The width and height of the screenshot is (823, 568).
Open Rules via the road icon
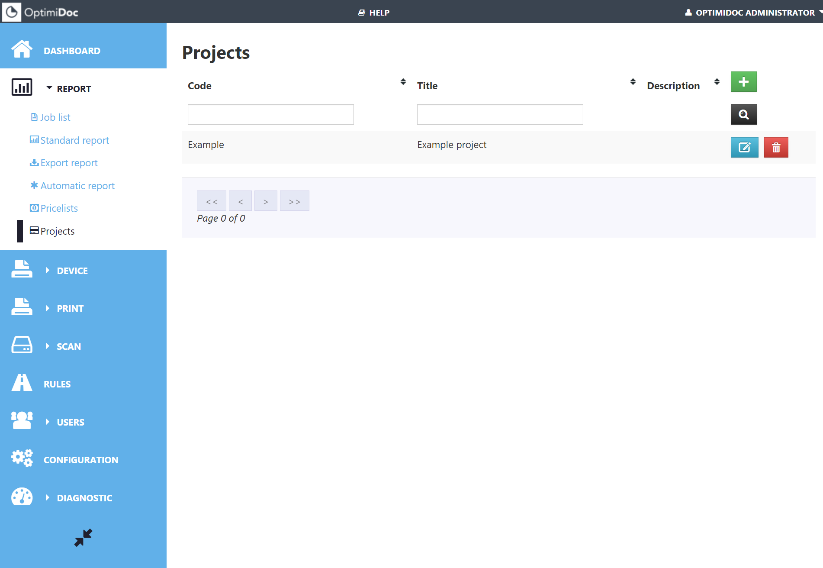click(22, 383)
